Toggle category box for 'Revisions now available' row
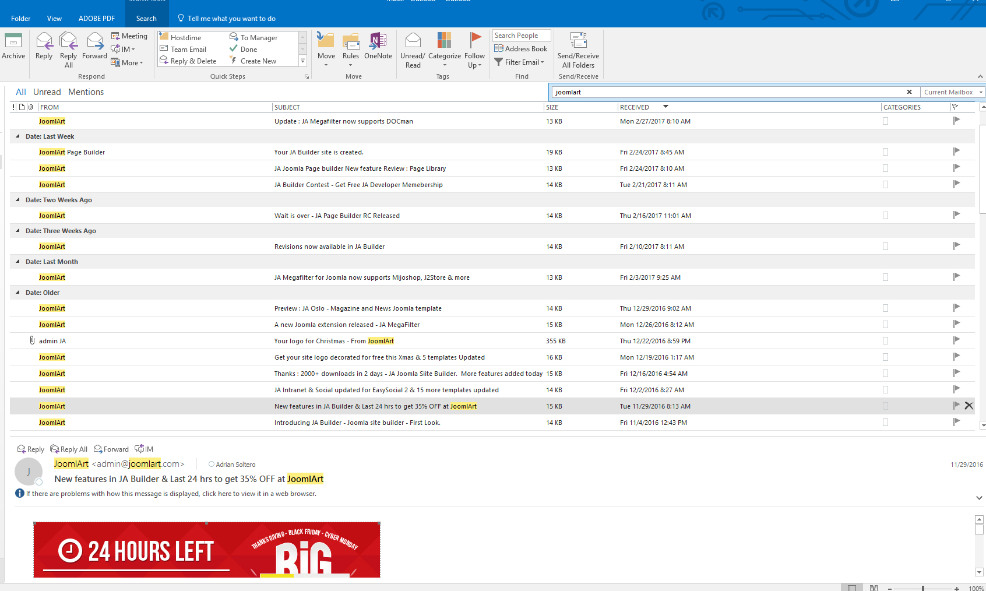986x591 pixels. (x=885, y=247)
